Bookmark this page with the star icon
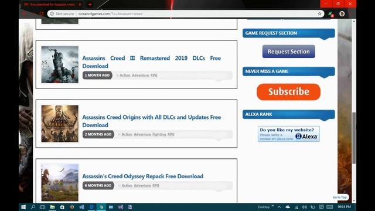375x211 pixels. pyautogui.click(x=319, y=14)
